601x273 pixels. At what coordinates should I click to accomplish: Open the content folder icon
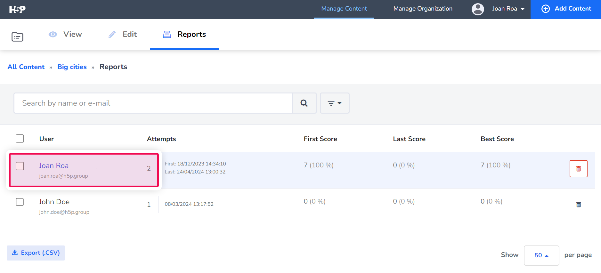click(x=17, y=37)
